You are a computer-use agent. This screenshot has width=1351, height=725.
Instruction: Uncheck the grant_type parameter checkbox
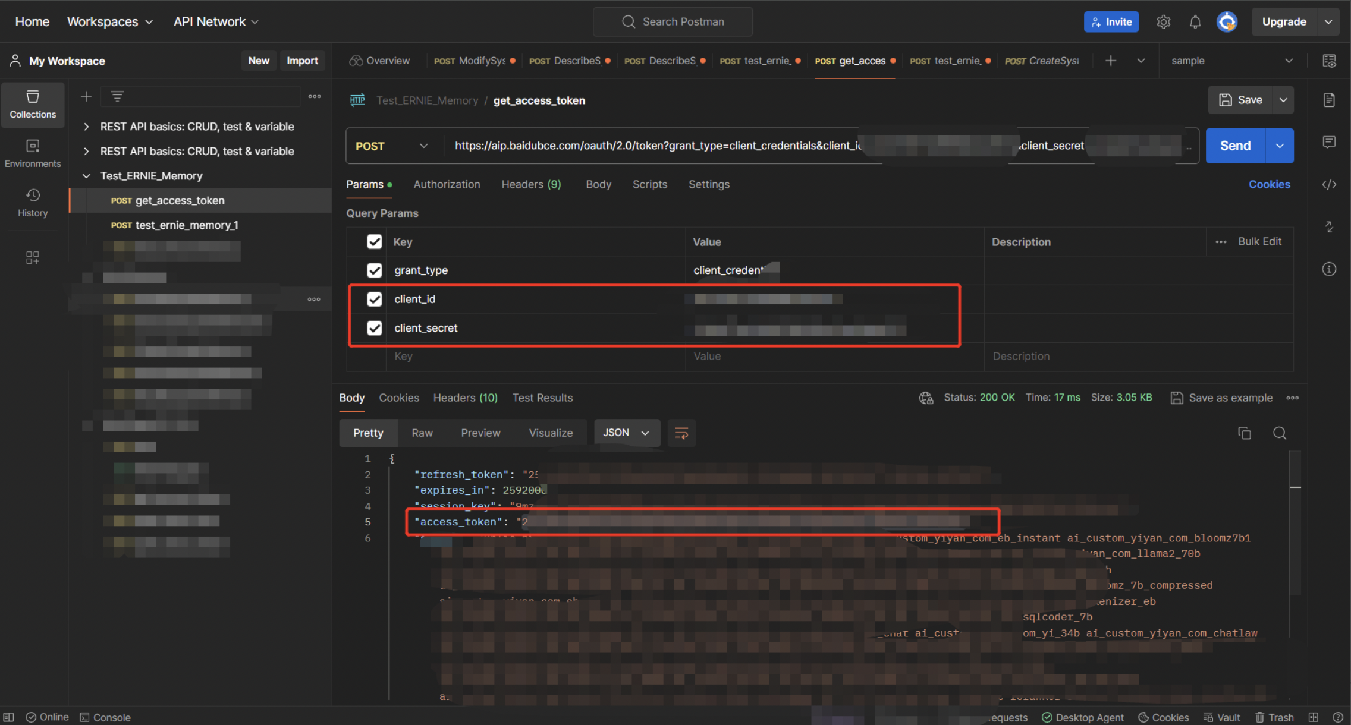(x=374, y=270)
